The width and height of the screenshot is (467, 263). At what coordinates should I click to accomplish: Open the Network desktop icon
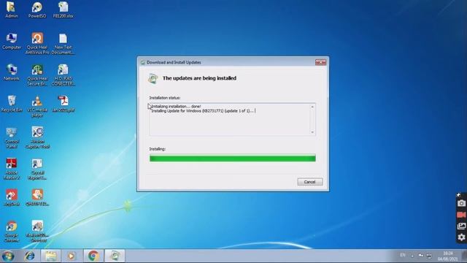[12, 72]
